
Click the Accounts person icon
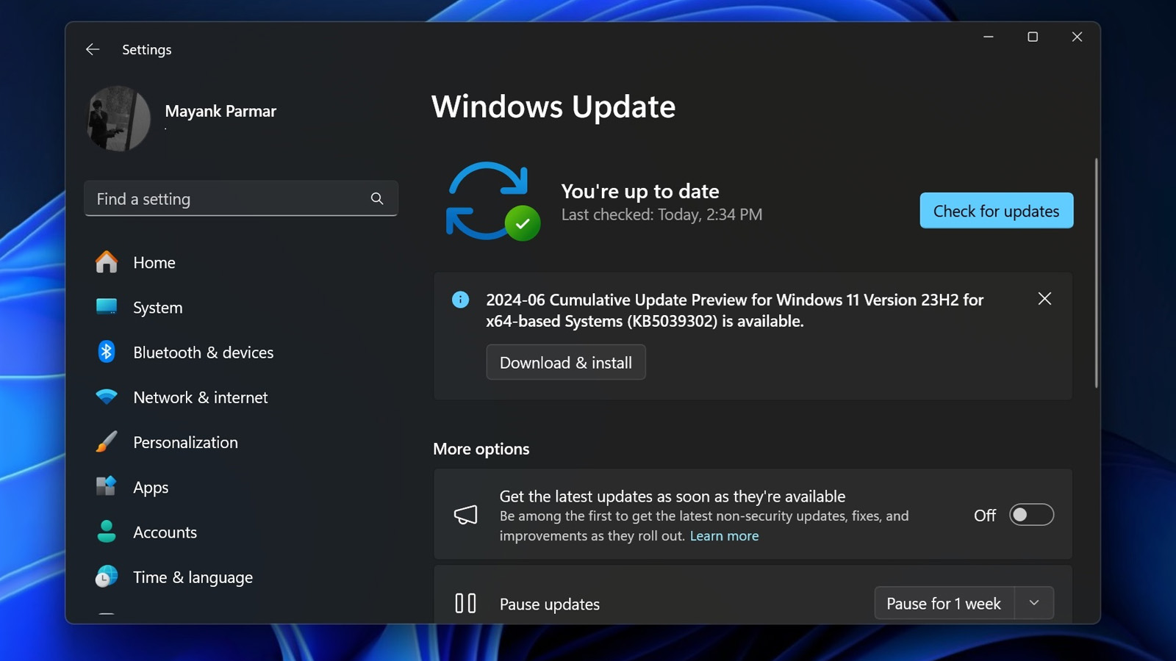[107, 531]
